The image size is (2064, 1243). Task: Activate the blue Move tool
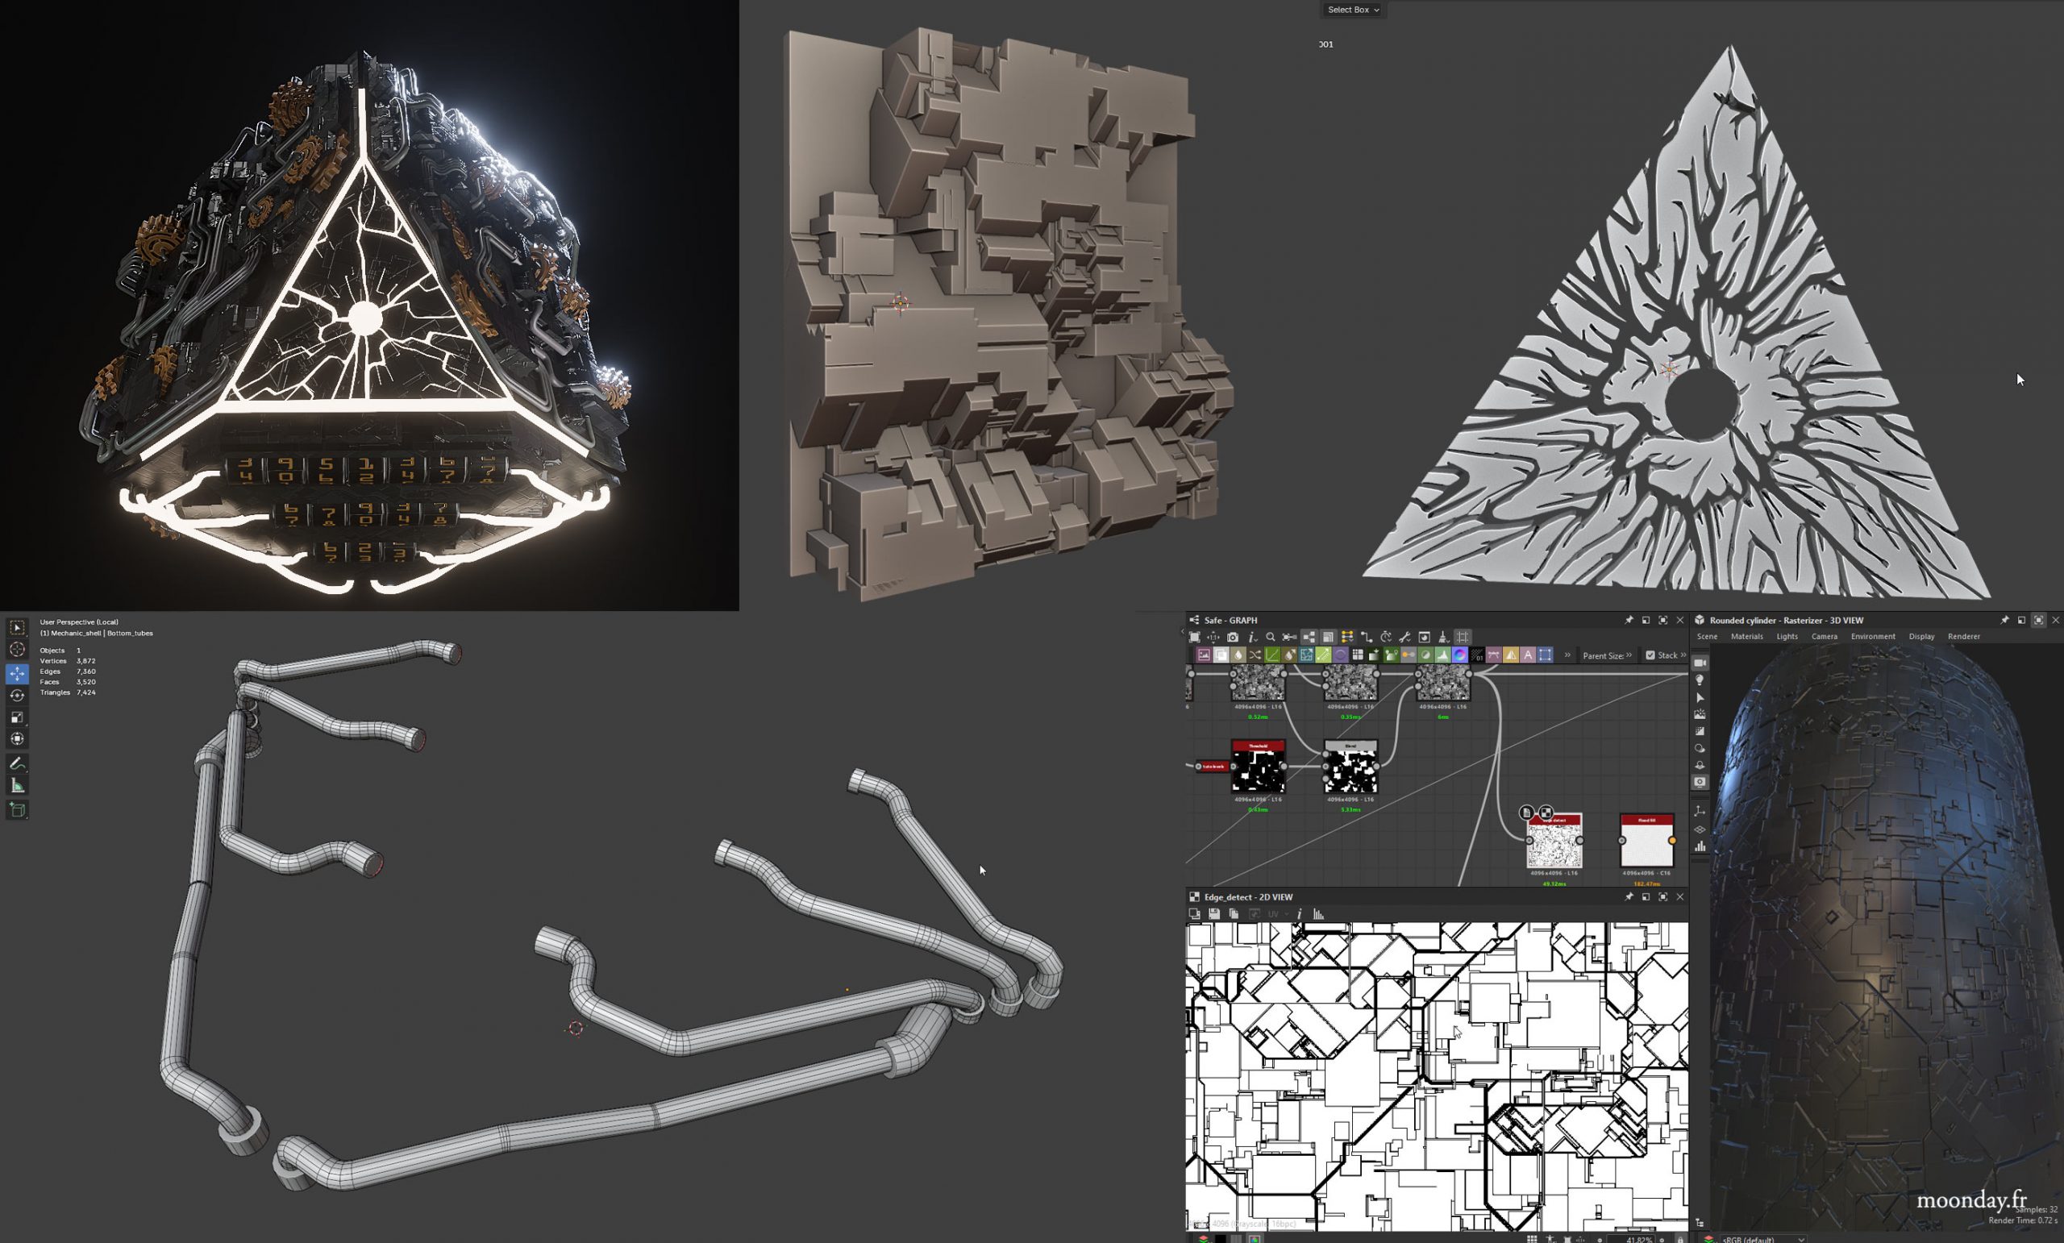tap(17, 673)
